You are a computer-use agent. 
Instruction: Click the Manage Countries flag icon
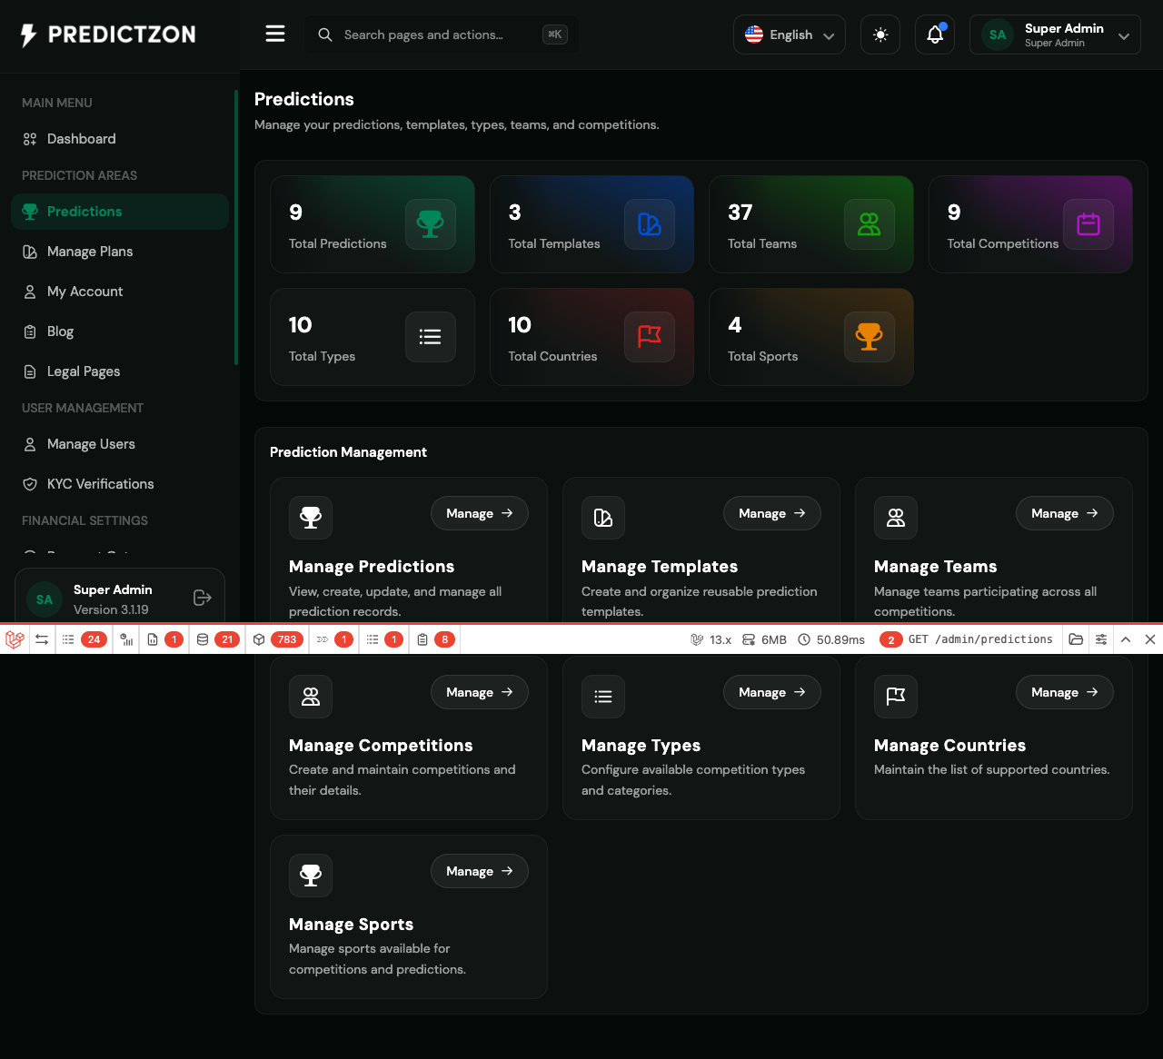pos(896,697)
